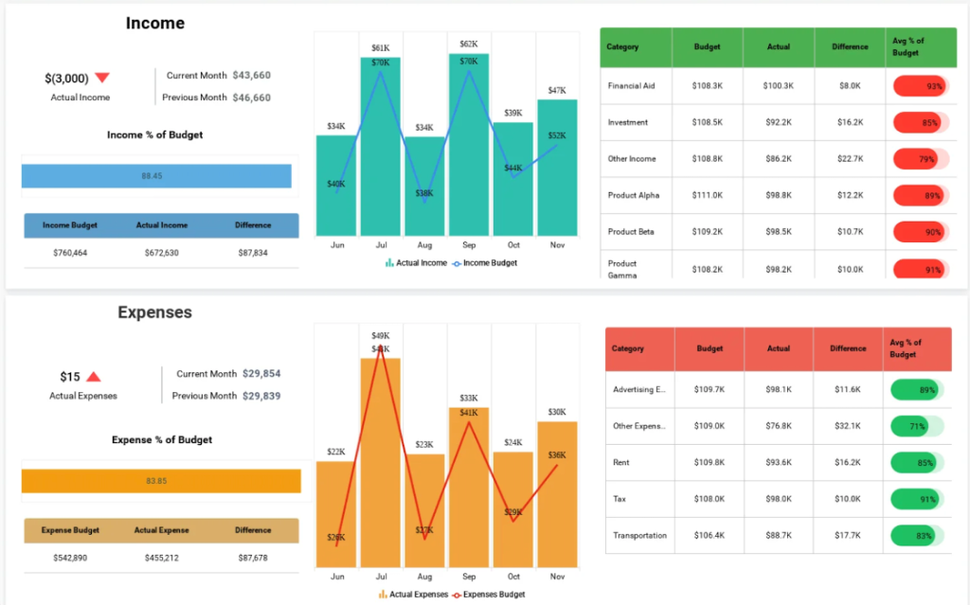
Task: Click Product Alpha 89% progress pill
Action: click(x=921, y=195)
